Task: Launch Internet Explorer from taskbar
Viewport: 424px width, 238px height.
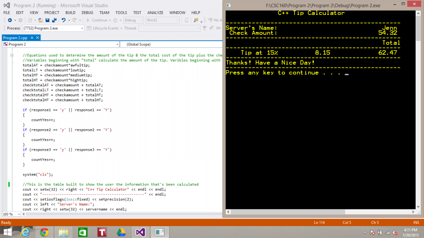Action: 25,232
